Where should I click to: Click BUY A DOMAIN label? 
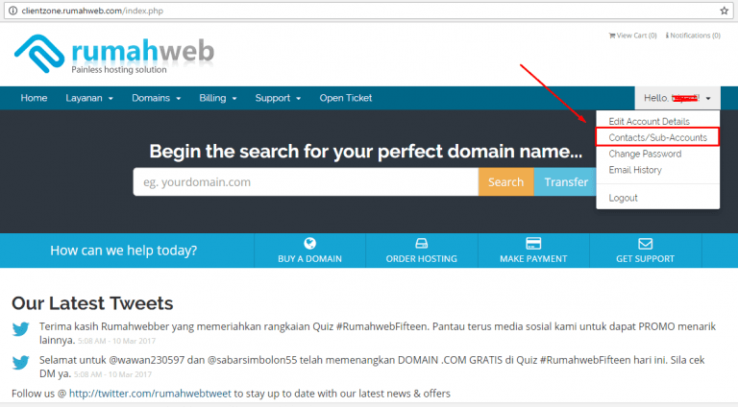[309, 258]
